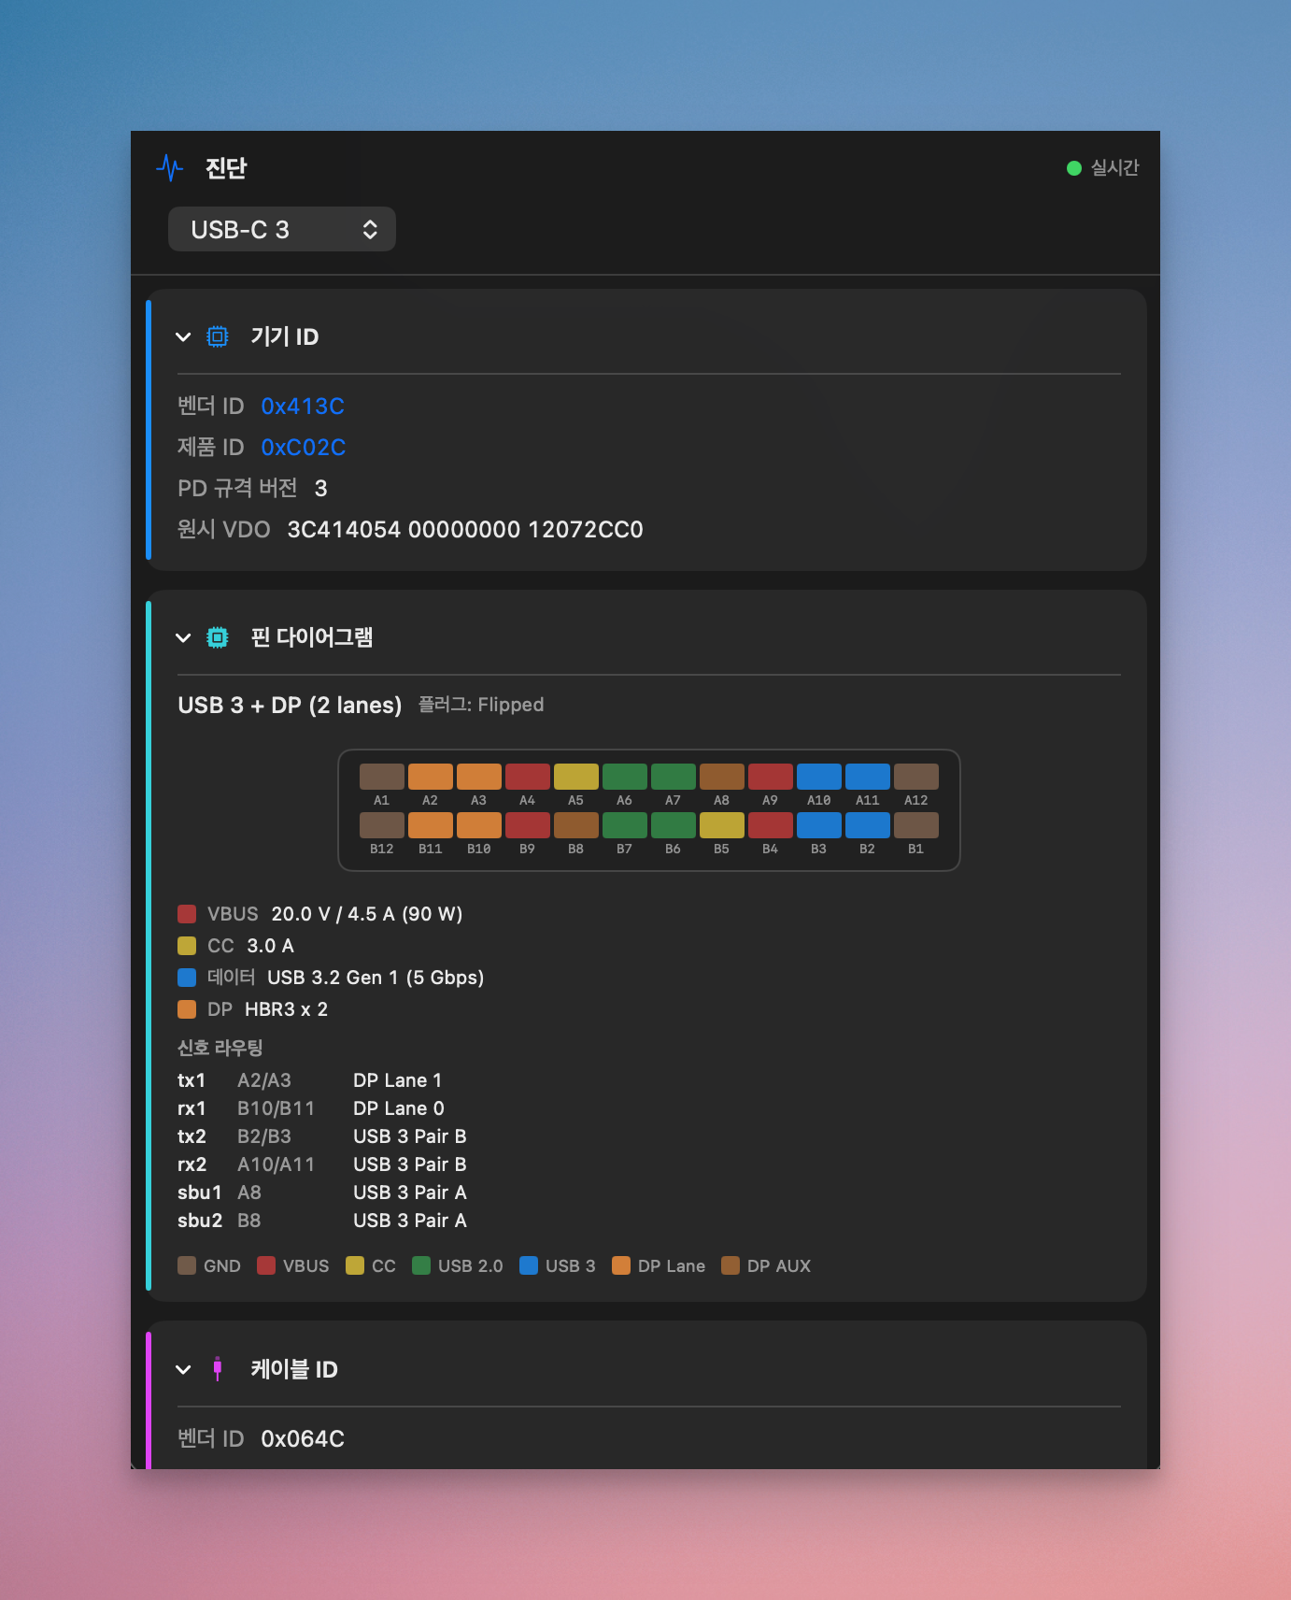Select pin B5 swatch
This screenshot has width=1291, height=1600.
pyautogui.click(x=722, y=825)
